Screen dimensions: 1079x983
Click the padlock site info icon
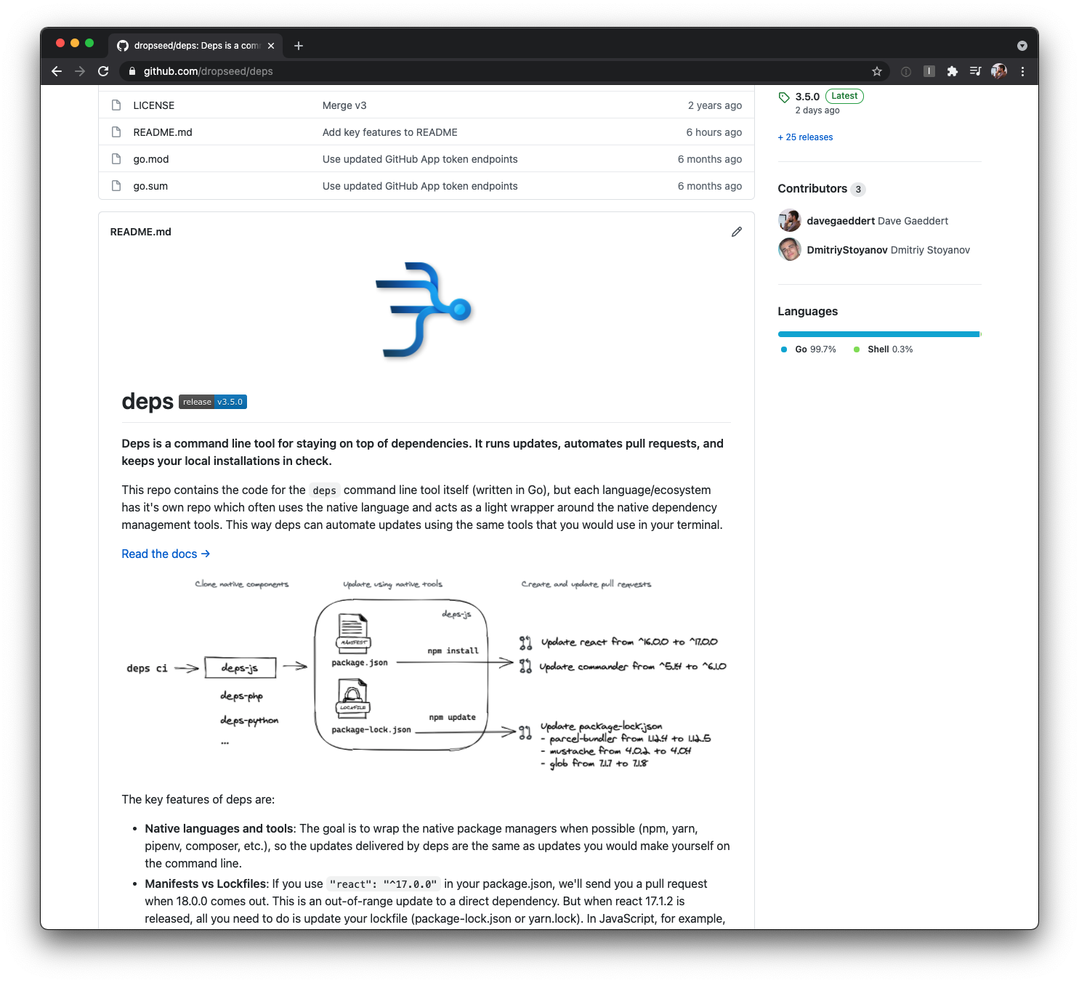click(x=132, y=71)
